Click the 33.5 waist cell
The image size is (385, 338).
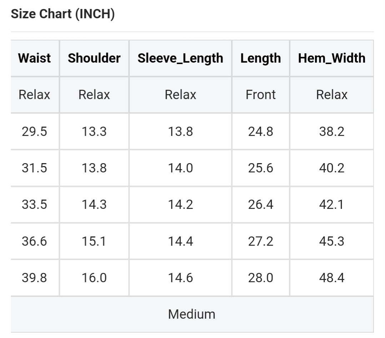pos(35,205)
